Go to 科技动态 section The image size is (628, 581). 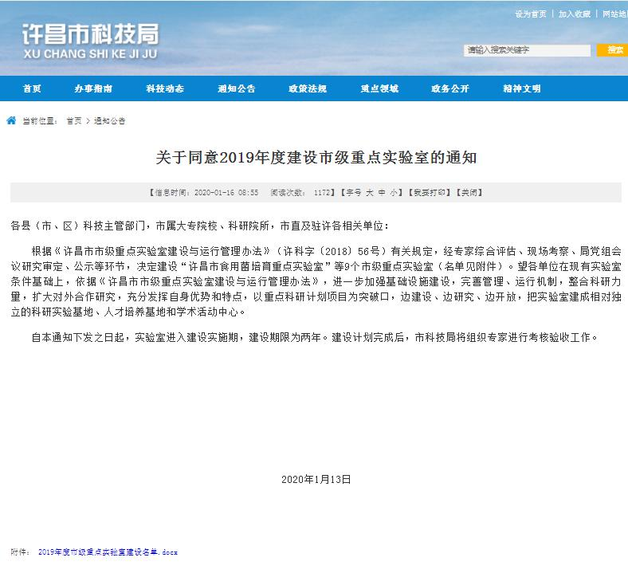point(165,88)
